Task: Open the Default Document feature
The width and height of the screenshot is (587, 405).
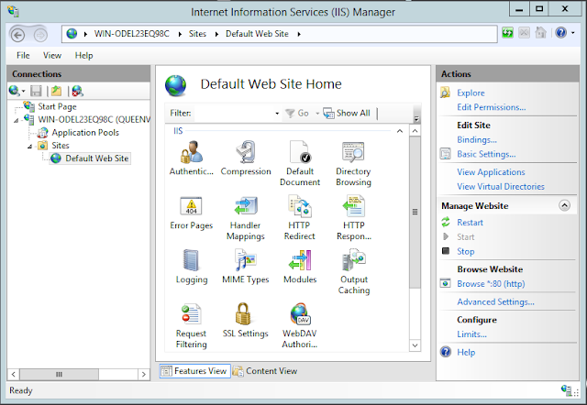Action: 300,163
